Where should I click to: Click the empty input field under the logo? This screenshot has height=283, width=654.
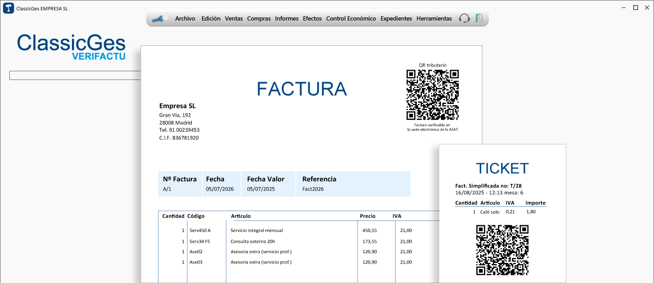coord(75,76)
